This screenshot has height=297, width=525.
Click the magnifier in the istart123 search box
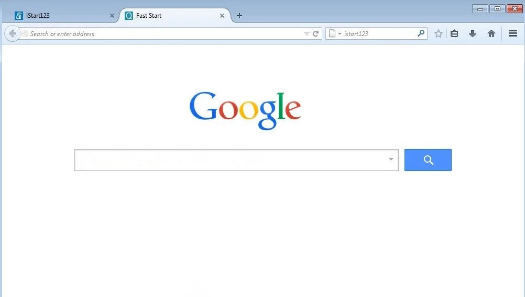click(421, 33)
